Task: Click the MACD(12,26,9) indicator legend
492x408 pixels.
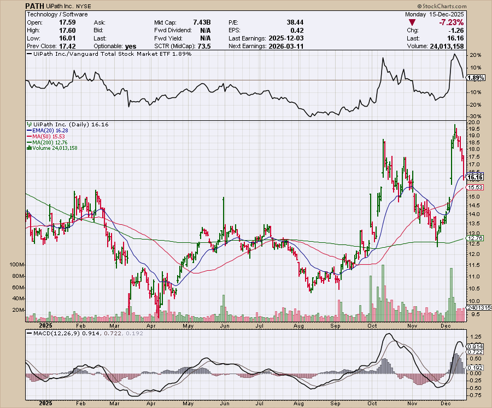Action: [x=85, y=333]
